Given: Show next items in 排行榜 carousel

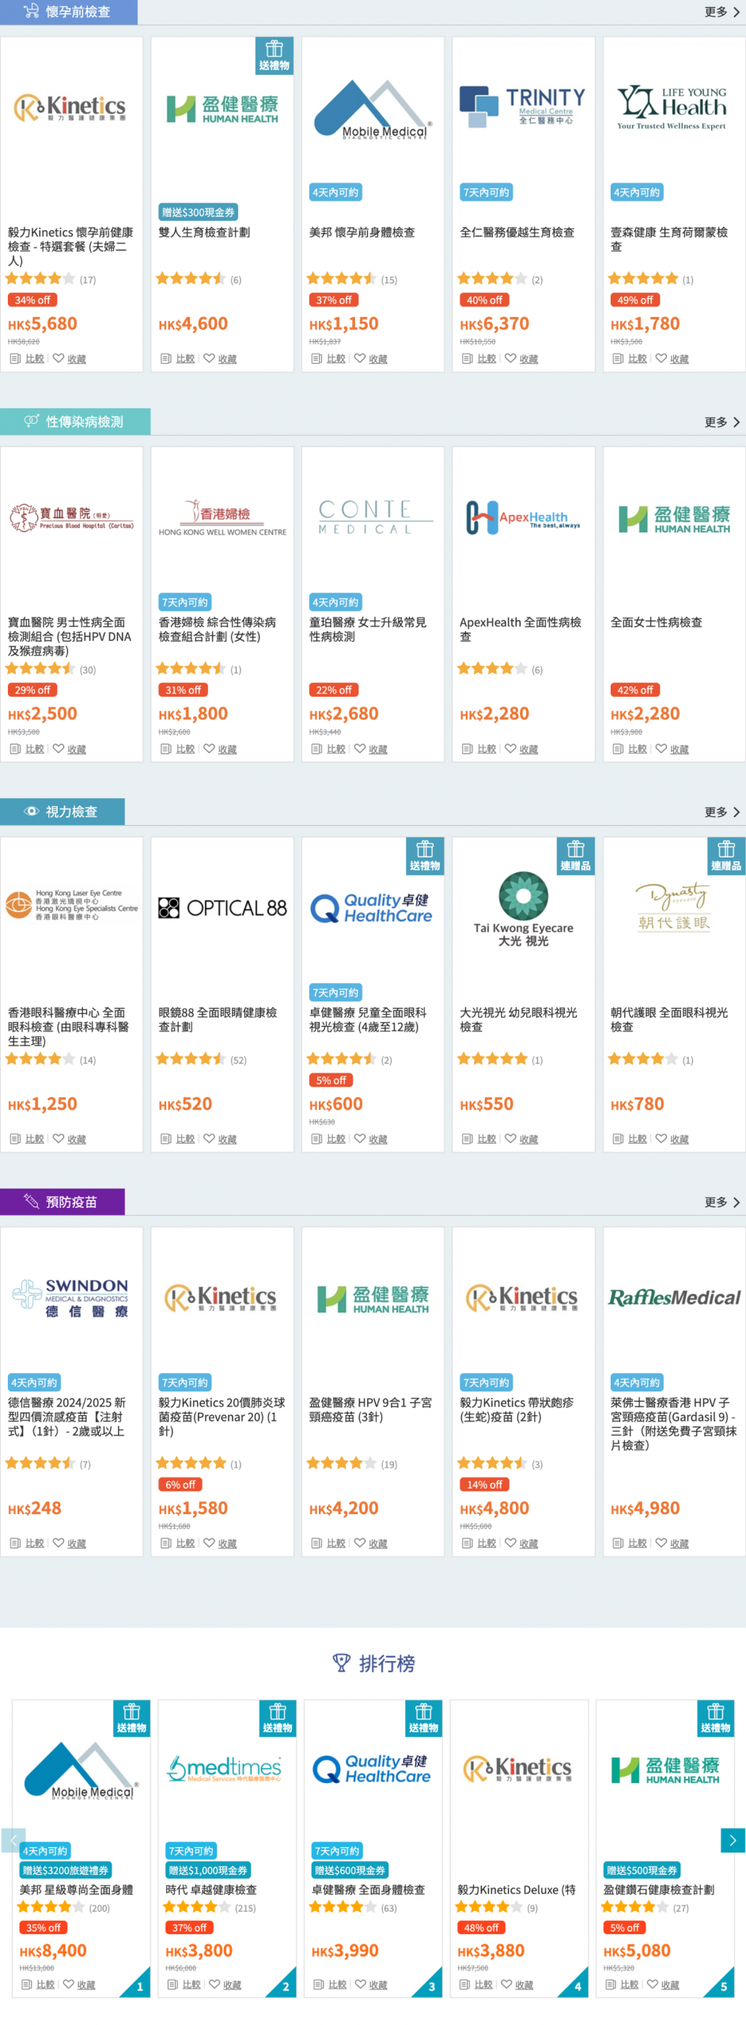Looking at the screenshot, I should tap(733, 1840).
